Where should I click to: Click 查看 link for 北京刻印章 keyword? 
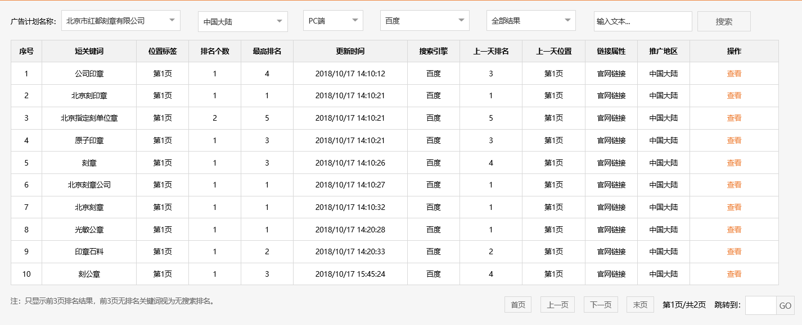734,95
